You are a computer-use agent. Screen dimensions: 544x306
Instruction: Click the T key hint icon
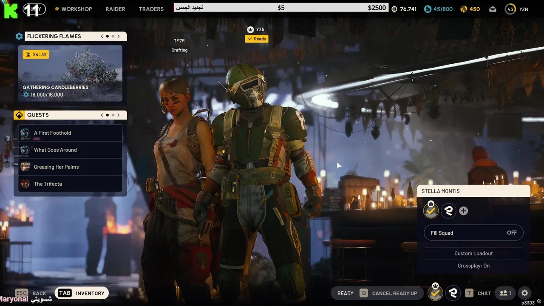click(469, 293)
